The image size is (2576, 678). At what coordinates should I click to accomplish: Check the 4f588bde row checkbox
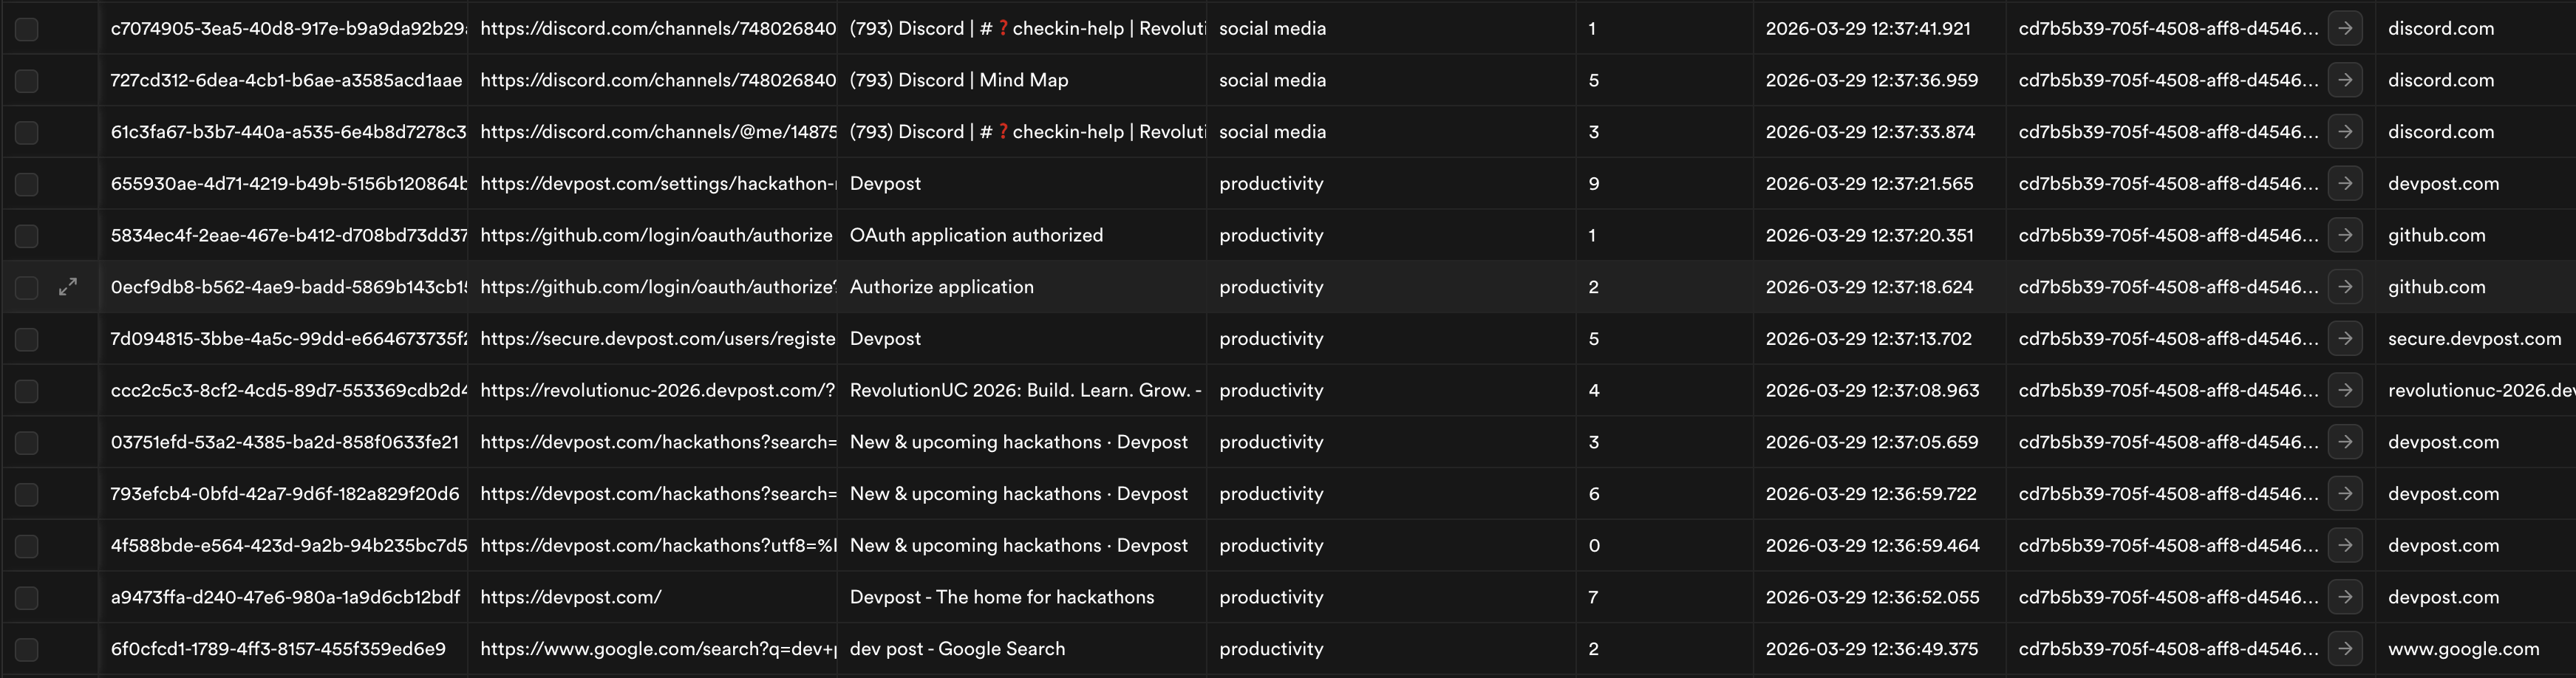[27, 546]
